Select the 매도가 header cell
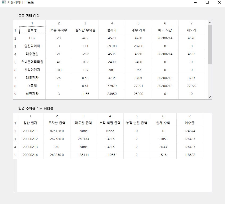 tap(192, 30)
